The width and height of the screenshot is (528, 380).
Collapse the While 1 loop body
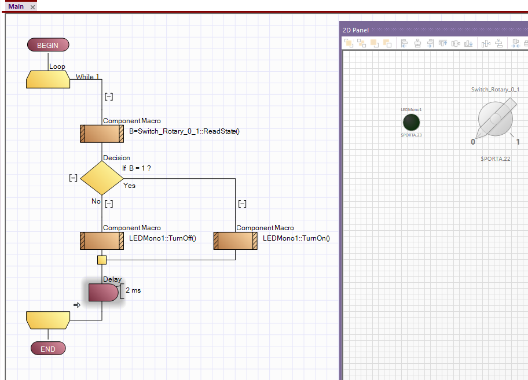tap(109, 97)
